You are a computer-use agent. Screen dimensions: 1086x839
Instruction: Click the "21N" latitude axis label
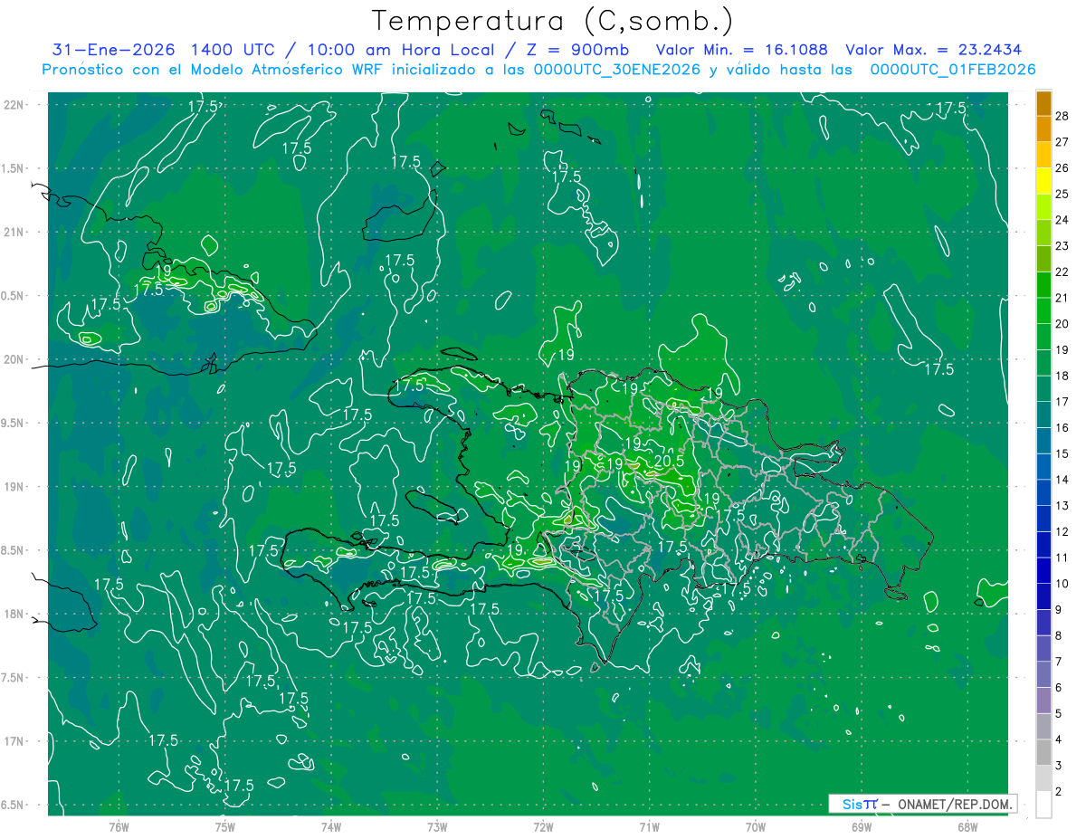[14, 232]
